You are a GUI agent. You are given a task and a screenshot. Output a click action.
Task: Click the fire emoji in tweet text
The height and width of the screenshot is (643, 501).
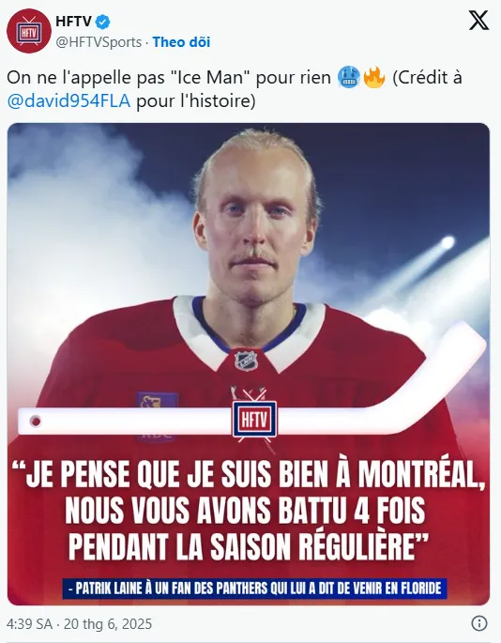374,78
